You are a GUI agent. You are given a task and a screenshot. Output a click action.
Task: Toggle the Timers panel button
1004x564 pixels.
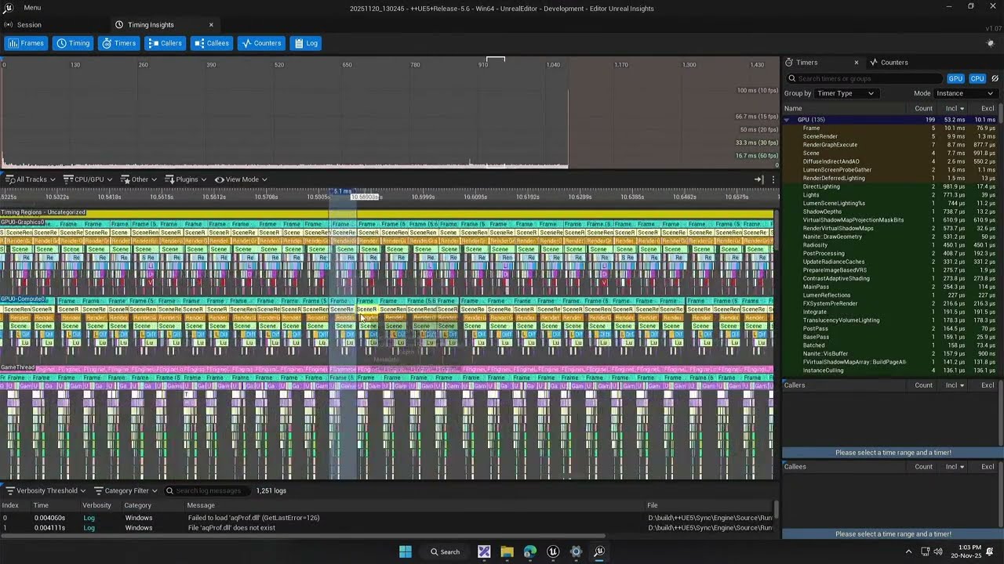118,43
